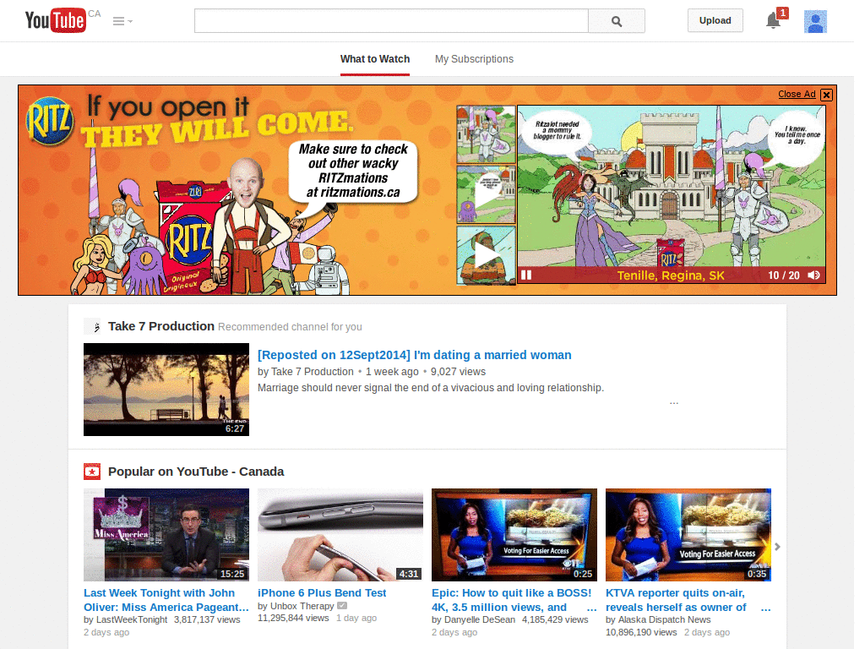The height and width of the screenshot is (649, 865).
Task: Expand the description ellipsis
Action: point(673,403)
